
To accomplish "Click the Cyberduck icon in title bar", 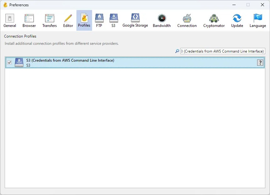I will (x=6, y=5).
